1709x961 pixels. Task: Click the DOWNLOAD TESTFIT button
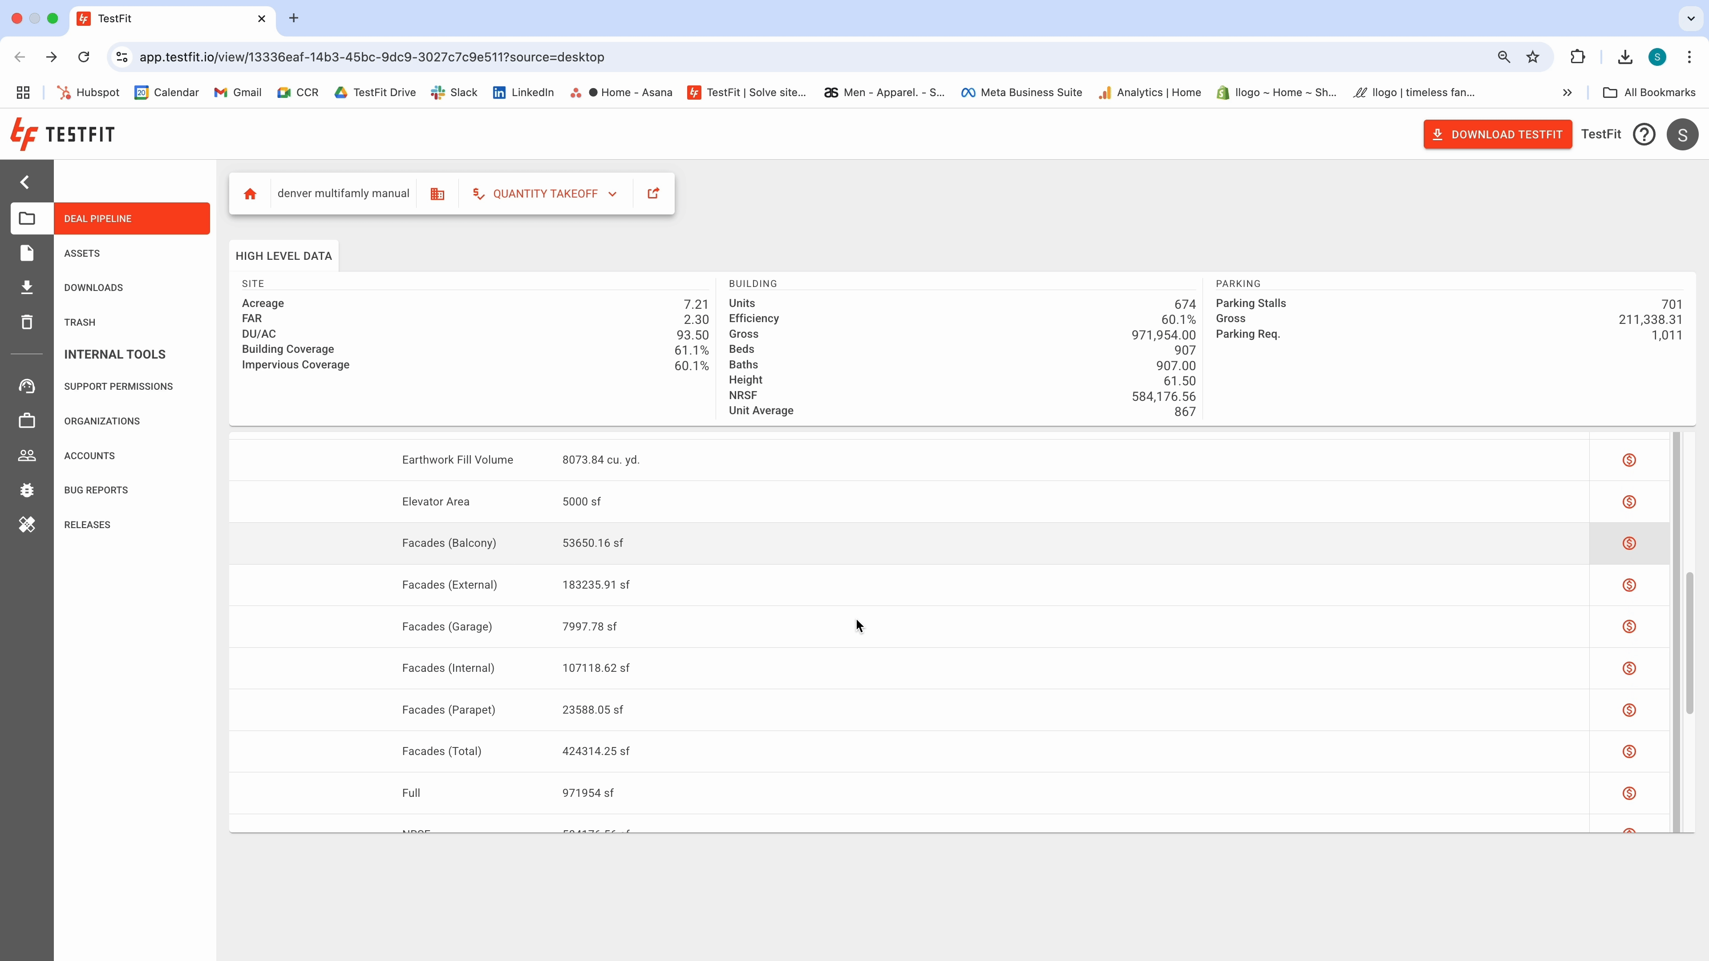click(1497, 134)
